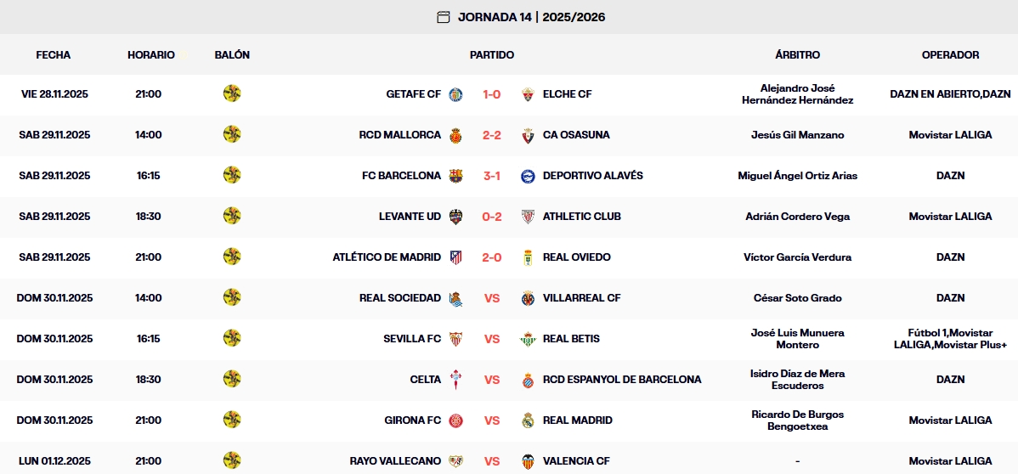Viewport: 1018px width, 474px height.
Task: Click the OPERADOR column header
Action: pos(950,55)
